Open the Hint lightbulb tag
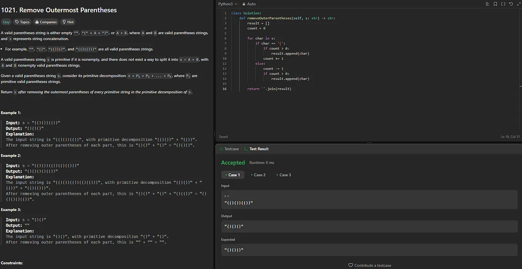Viewport: 522px width, 269px height. (68, 22)
